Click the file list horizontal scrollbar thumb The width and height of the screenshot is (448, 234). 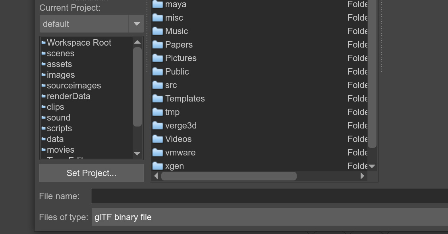(229, 176)
